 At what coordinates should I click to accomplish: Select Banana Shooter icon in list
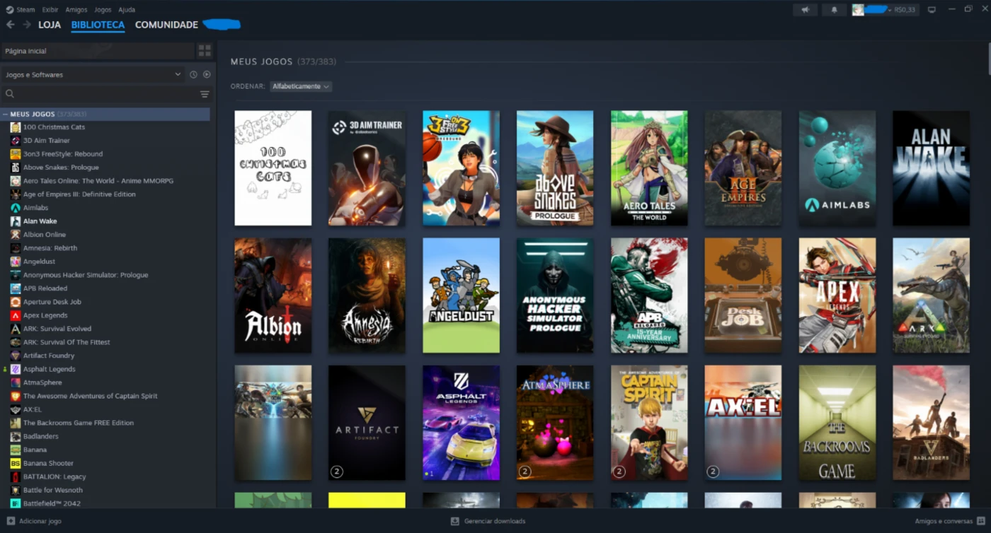[x=16, y=463]
